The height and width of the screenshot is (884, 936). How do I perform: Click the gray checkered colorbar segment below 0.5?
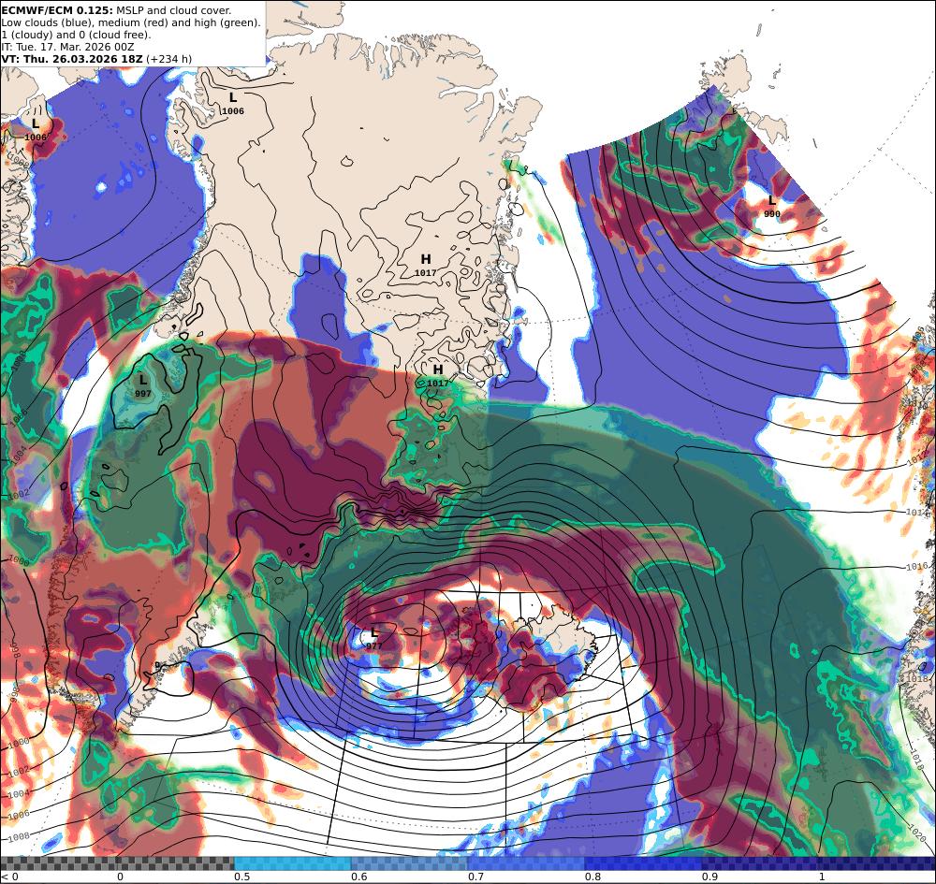tap(117, 863)
